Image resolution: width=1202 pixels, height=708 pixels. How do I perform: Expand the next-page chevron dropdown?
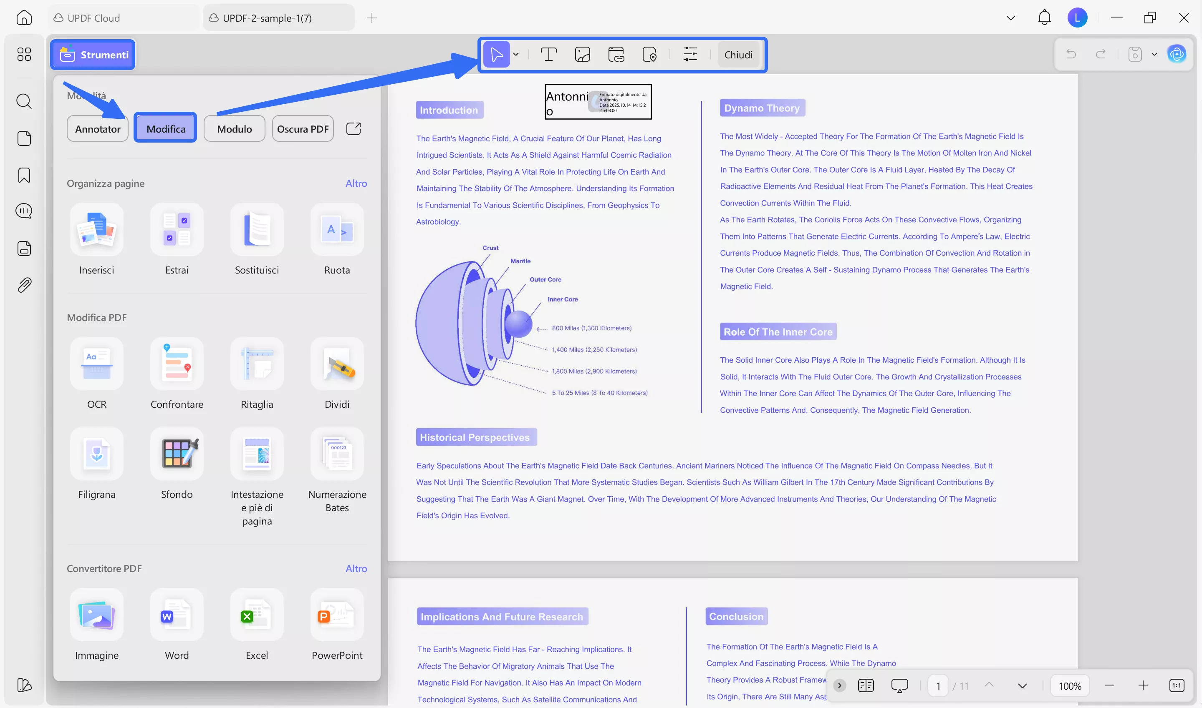pyautogui.click(x=1021, y=685)
